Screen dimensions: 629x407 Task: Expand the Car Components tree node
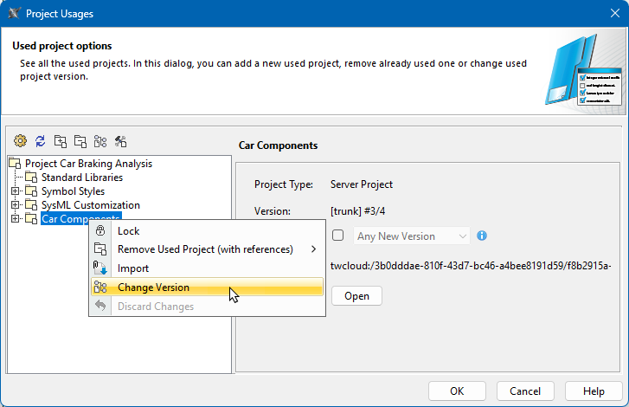click(15, 219)
